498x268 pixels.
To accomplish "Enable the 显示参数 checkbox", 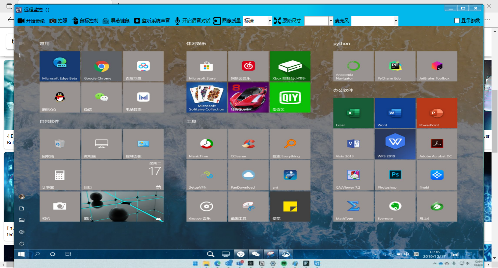I will [x=457, y=21].
